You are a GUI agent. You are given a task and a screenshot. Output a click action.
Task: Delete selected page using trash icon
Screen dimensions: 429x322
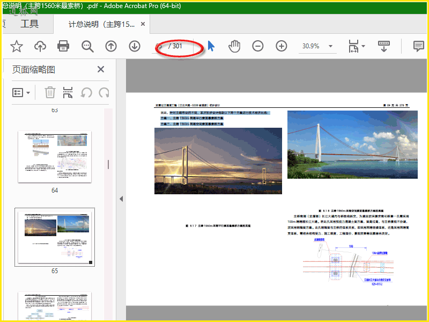[x=50, y=92]
